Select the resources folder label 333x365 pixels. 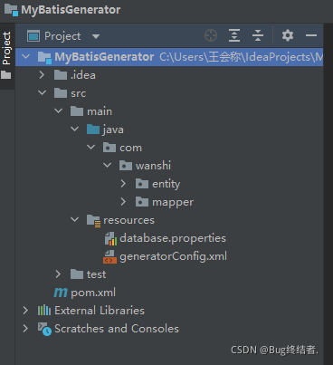(x=128, y=220)
